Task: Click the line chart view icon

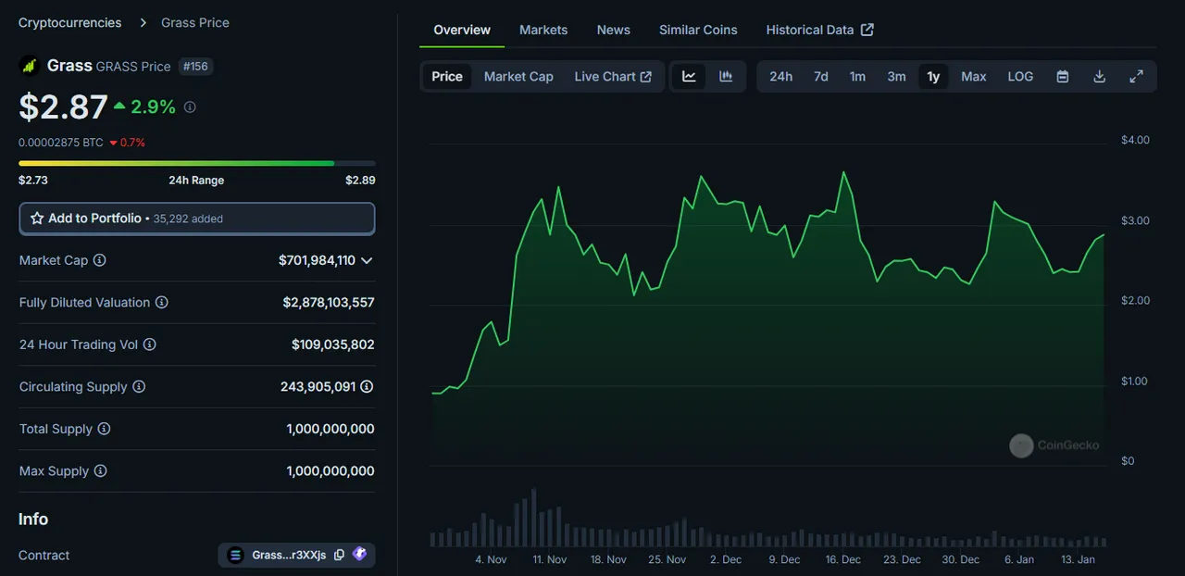Action: point(689,77)
